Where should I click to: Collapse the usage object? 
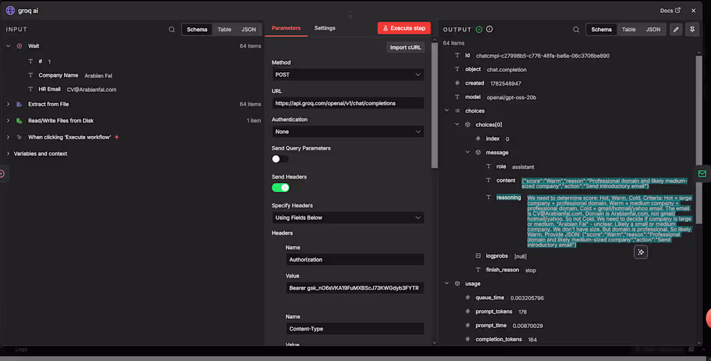(447, 283)
